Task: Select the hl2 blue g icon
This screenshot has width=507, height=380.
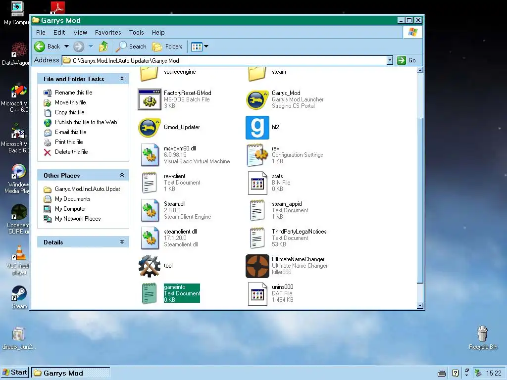Action: pos(257,127)
